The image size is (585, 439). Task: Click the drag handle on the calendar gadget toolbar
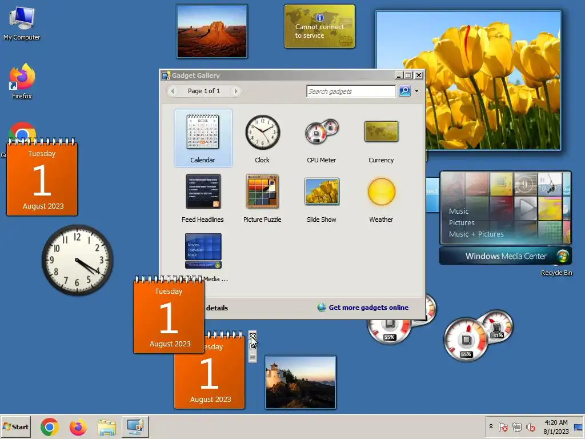coord(253,358)
